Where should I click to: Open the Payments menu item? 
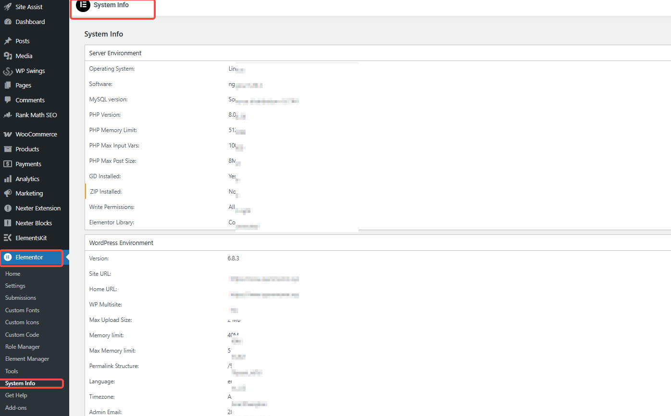(x=28, y=164)
